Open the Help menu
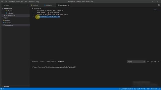161x90 pixels. pyautogui.click(x=37, y=2)
